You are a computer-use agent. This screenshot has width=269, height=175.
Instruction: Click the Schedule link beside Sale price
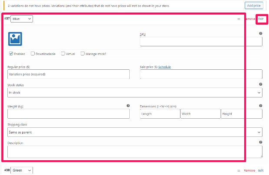click(165, 67)
